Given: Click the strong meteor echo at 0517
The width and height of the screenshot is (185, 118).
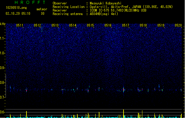Looking at the screenshot, I should click(124, 90).
